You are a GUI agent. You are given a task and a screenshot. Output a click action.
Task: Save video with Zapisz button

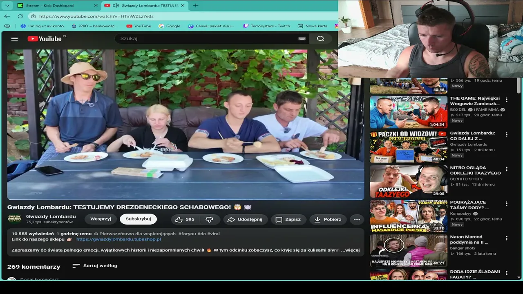click(288, 219)
